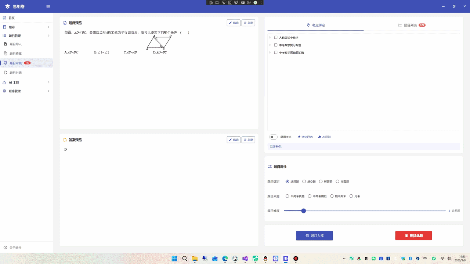Click the red 删除此题 button

(413, 236)
